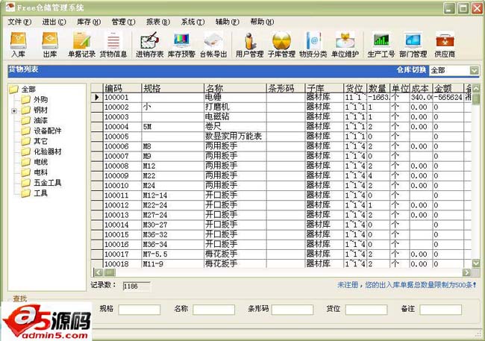Select the row with code 100001

[281, 98]
